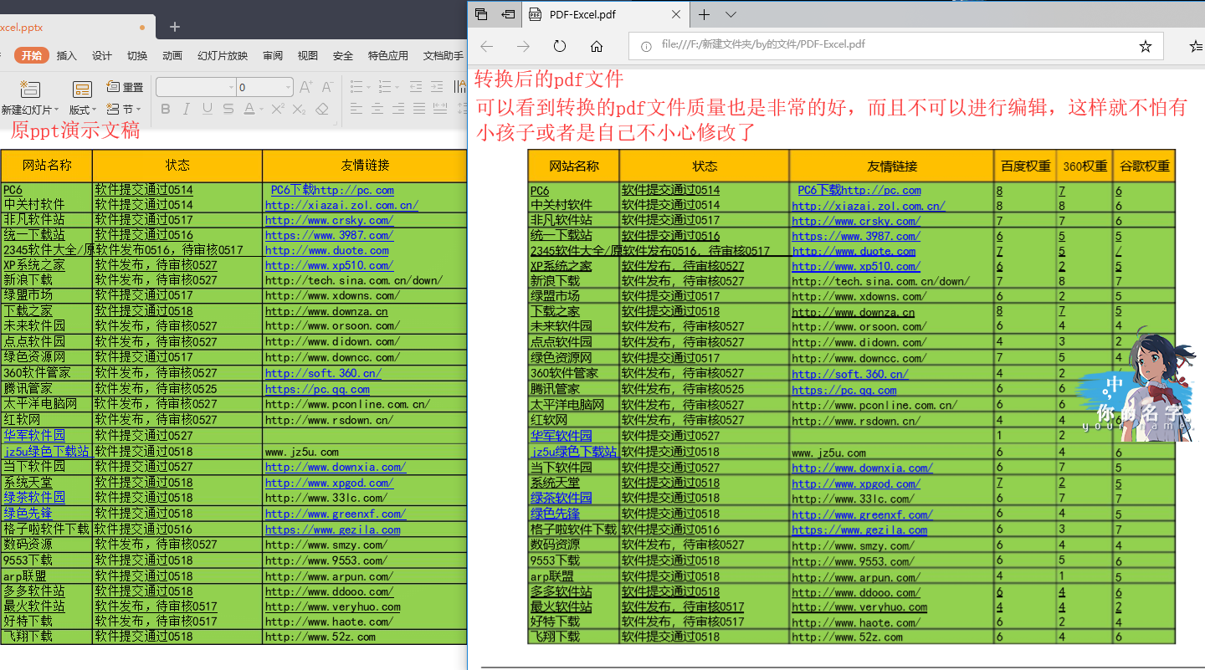The width and height of the screenshot is (1205, 670).
Task: Align text right
Action: 398,109
